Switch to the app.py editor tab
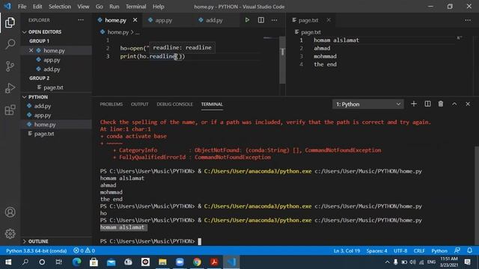 pos(164,20)
